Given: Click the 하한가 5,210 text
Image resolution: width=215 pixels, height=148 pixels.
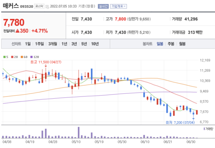Looking at the screenshot, I should point(139,32).
